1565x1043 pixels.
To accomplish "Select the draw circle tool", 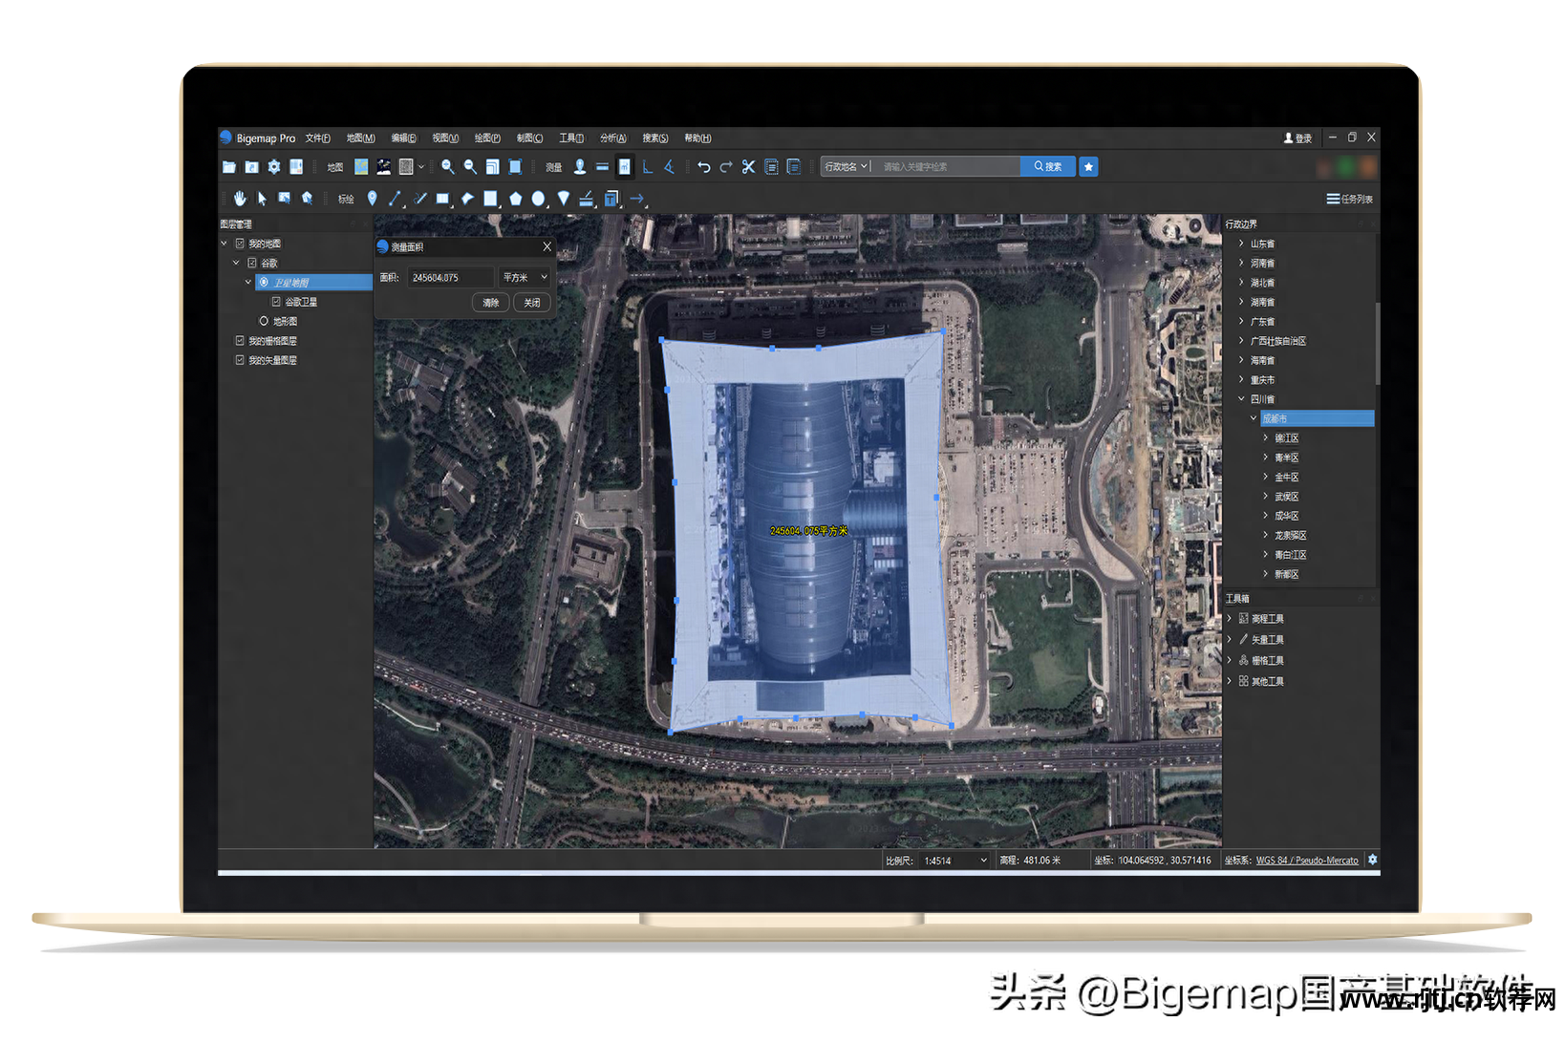I will coord(539,199).
